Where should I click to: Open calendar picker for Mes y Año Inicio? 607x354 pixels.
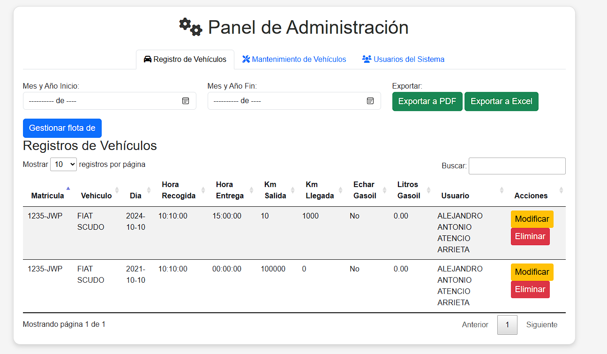(185, 101)
